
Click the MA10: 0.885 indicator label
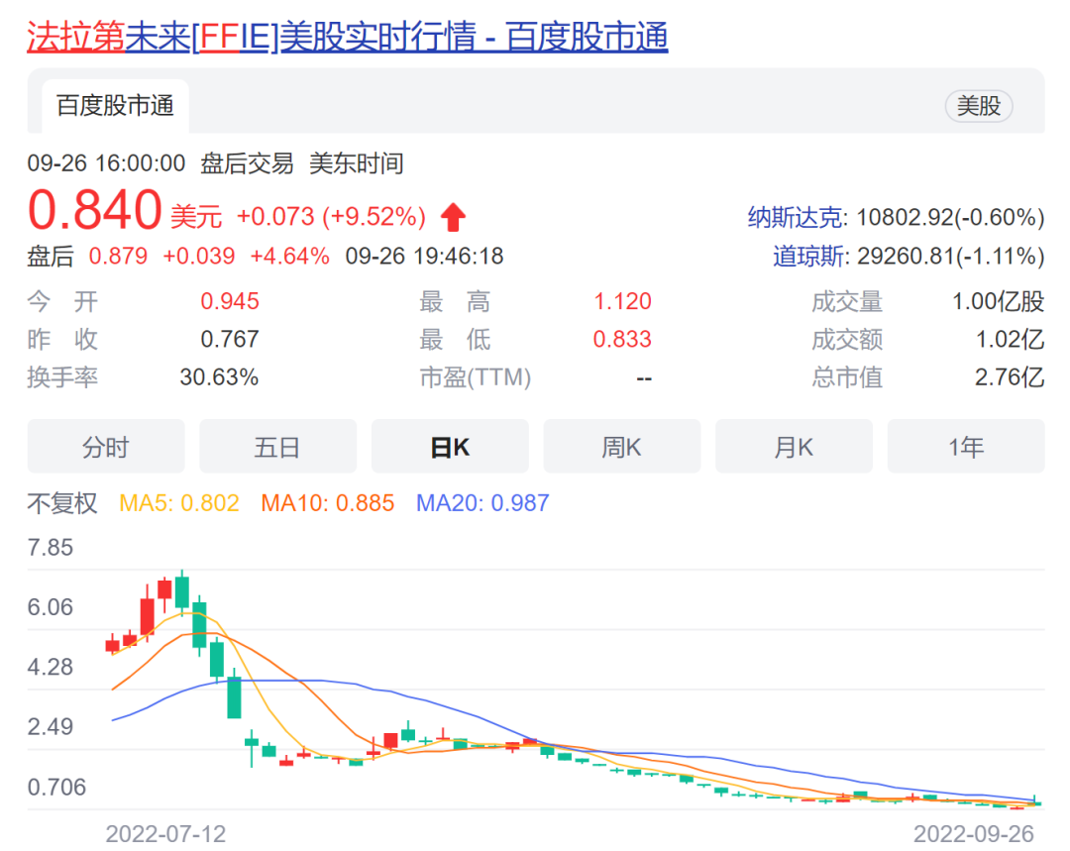point(328,503)
